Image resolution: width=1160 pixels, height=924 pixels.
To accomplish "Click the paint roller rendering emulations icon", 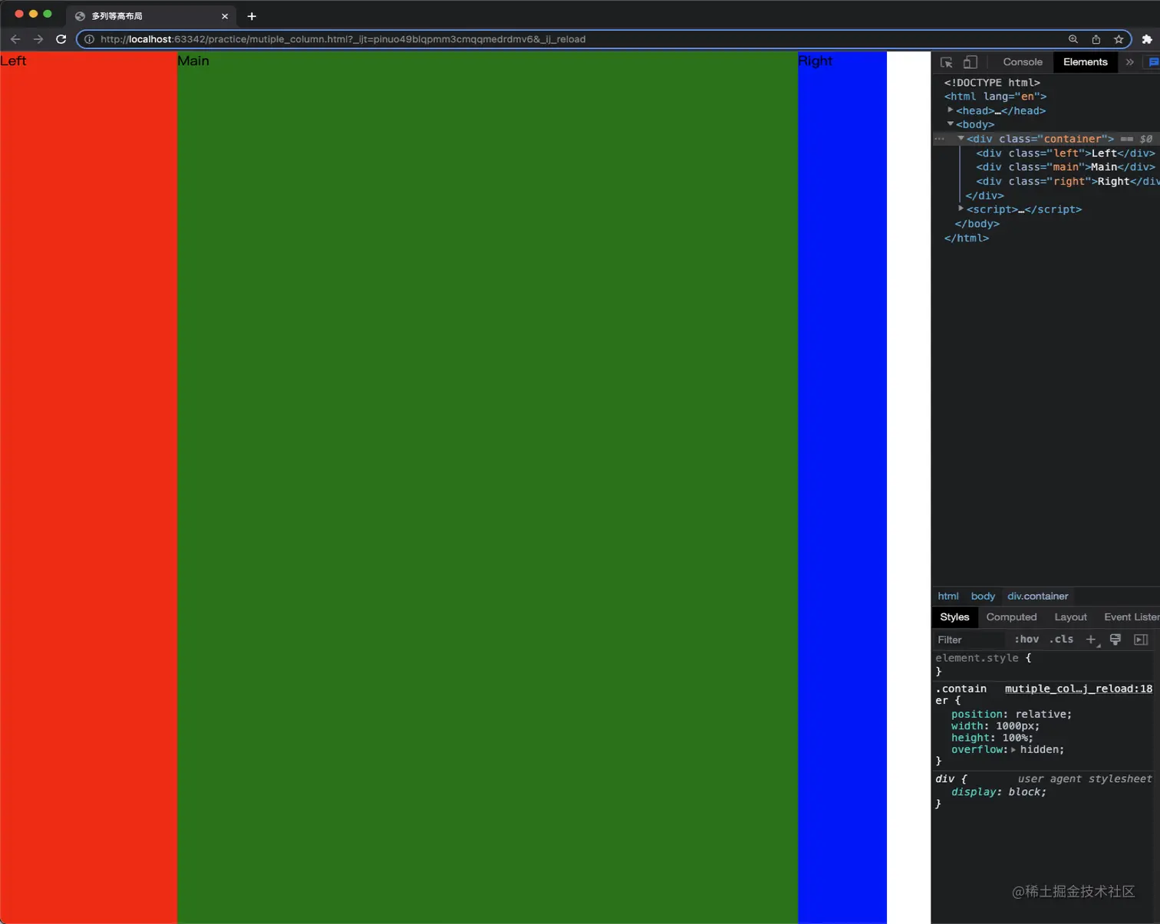I will click(x=1116, y=640).
